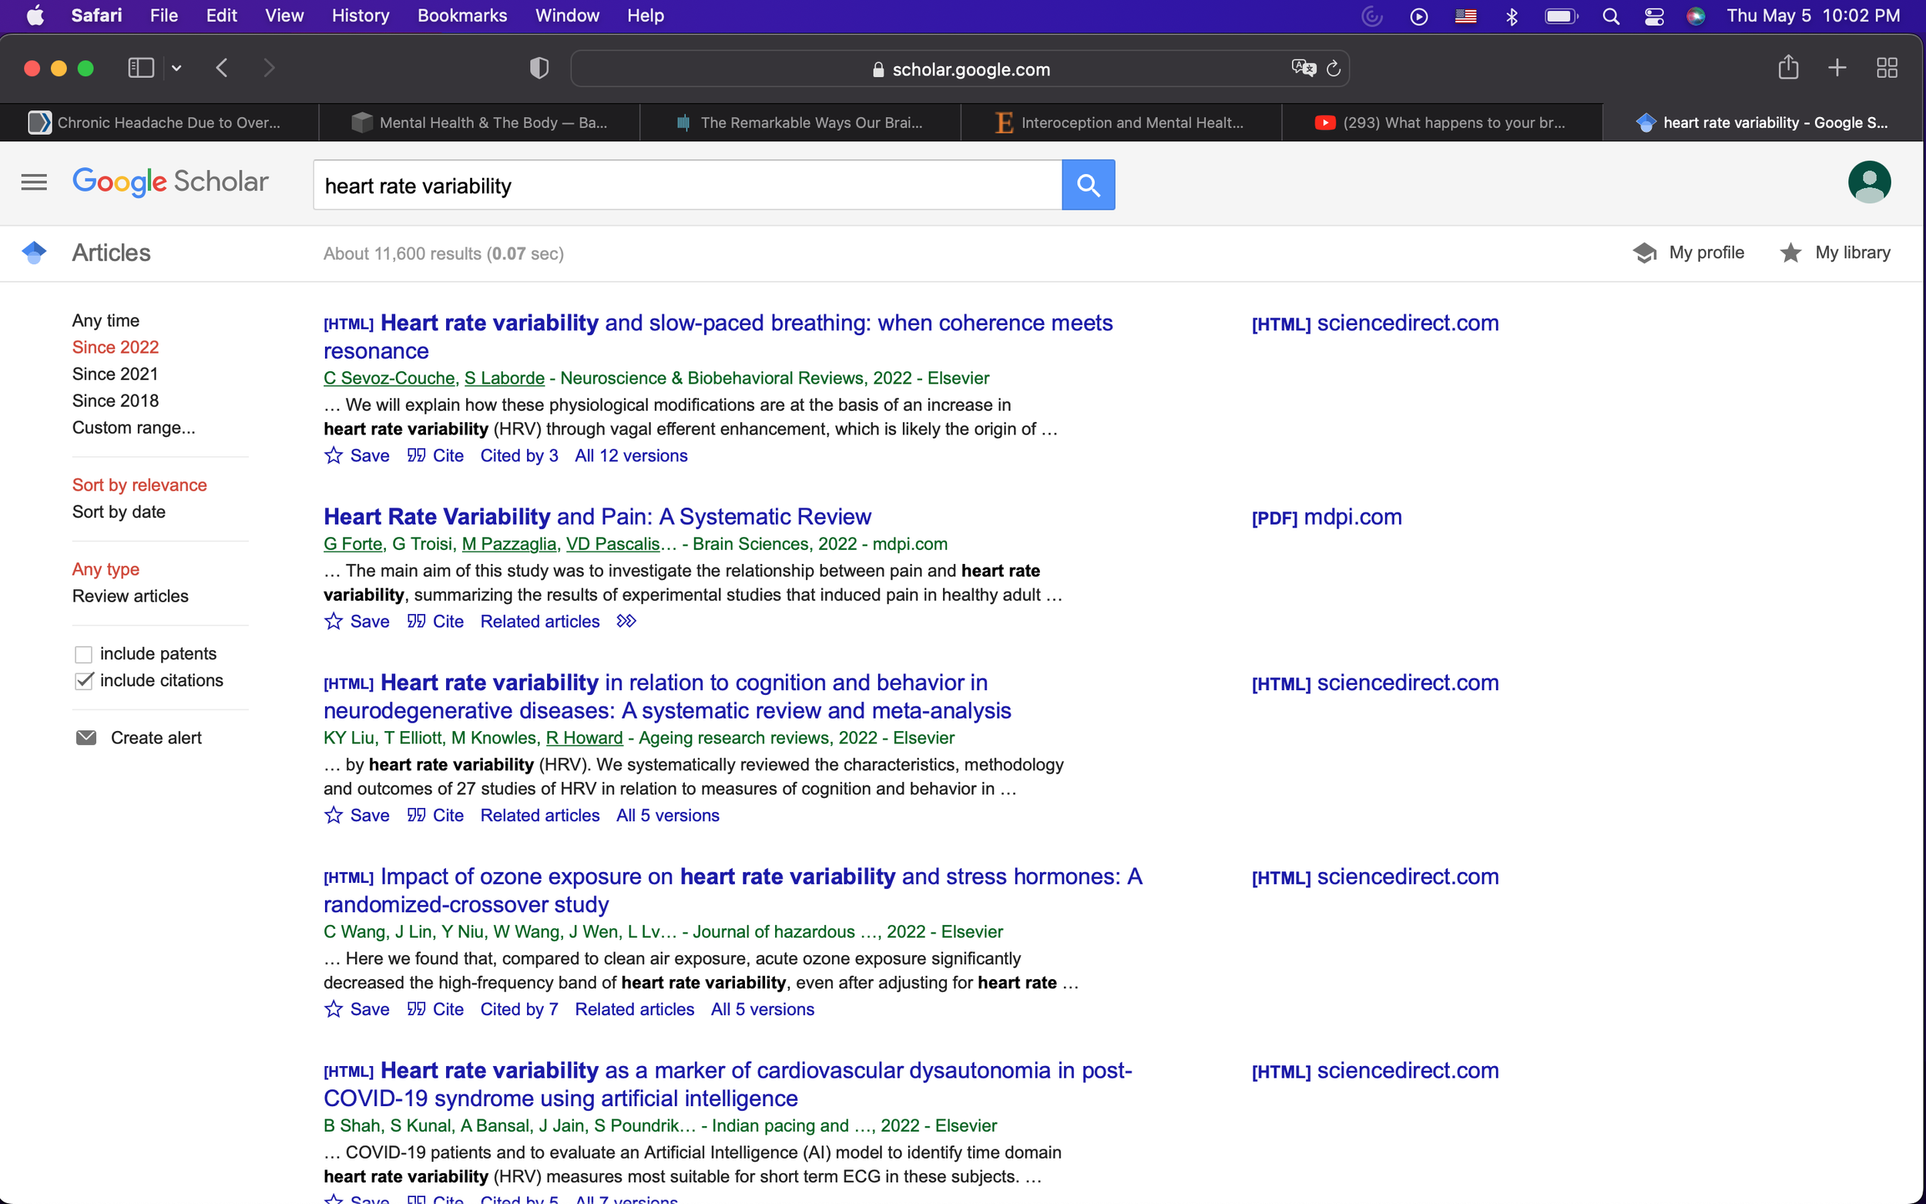Open the Google Scholar hamburger menu
Screen dimensions: 1926x1204
point(33,183)
